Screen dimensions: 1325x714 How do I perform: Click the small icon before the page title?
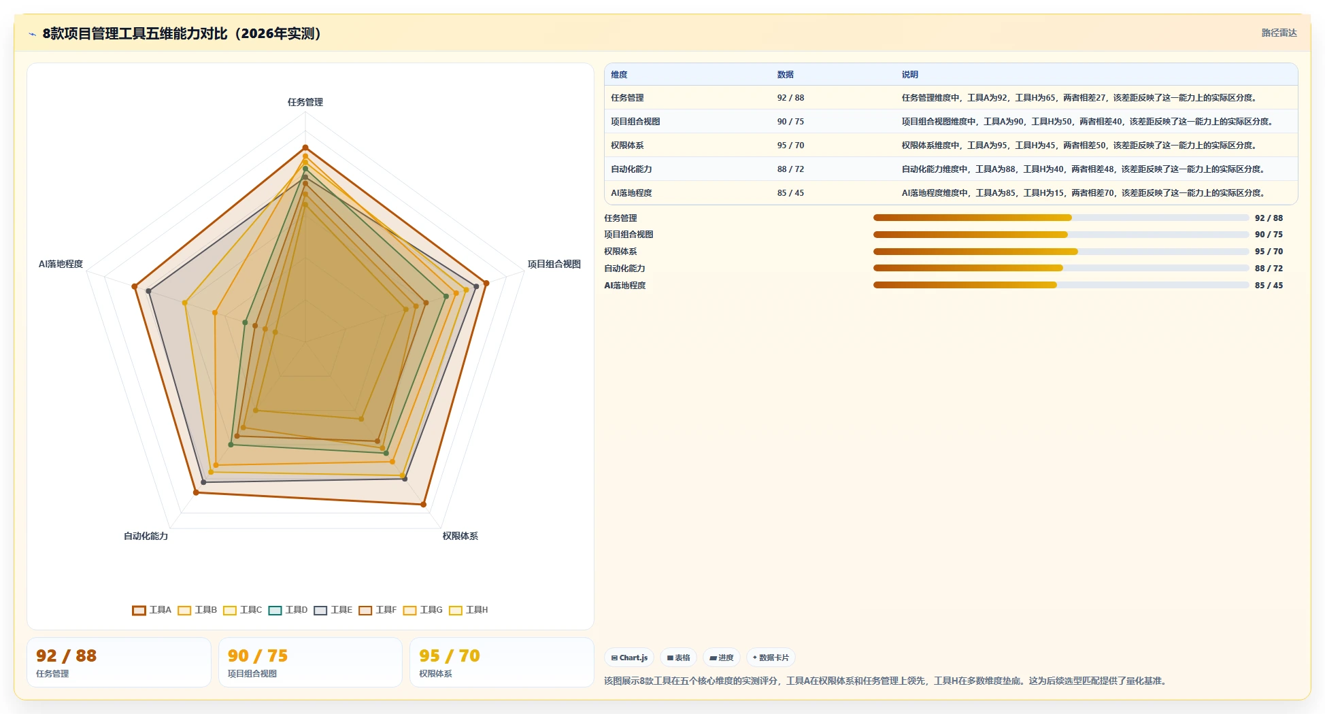click(x=32, y=34)
